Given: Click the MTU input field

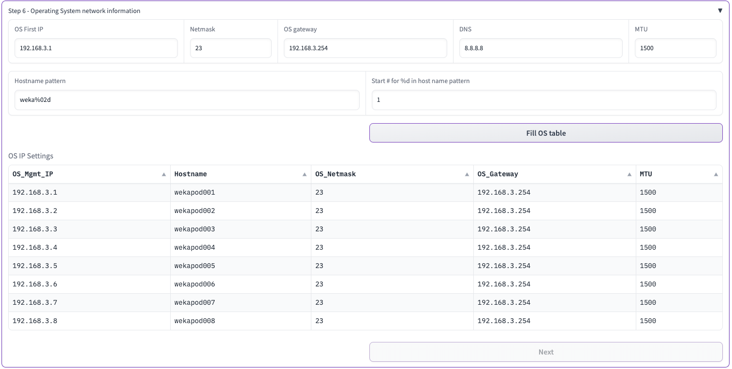Looking at the screenshot, I should click(x=675, y=48).
